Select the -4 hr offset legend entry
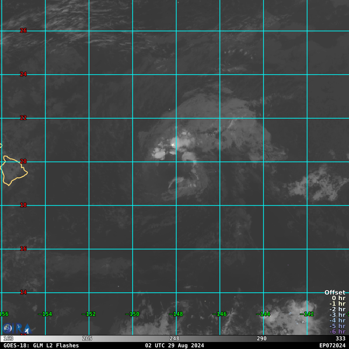 (337, 321)
